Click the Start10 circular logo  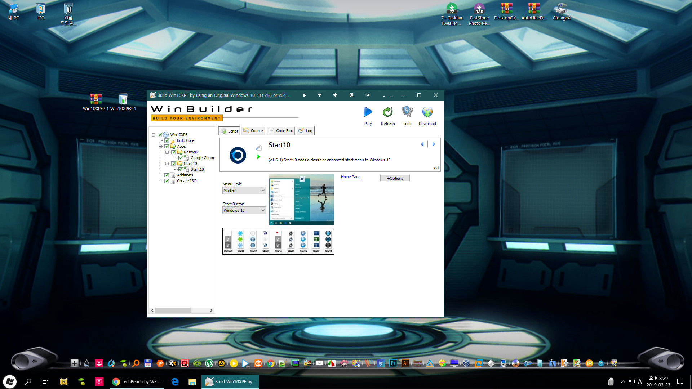[x=238, y=155]
